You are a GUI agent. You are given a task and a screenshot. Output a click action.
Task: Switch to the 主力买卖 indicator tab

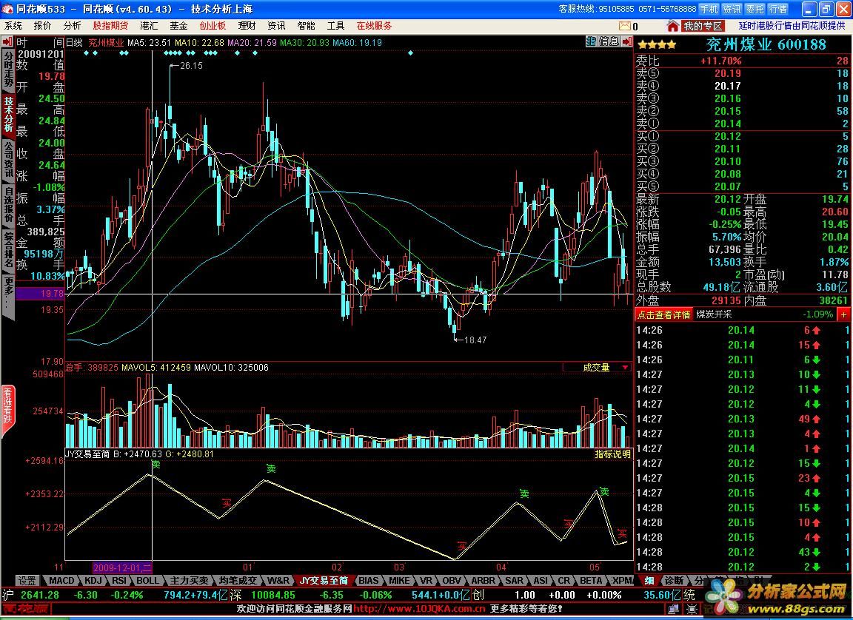[189, 580]
